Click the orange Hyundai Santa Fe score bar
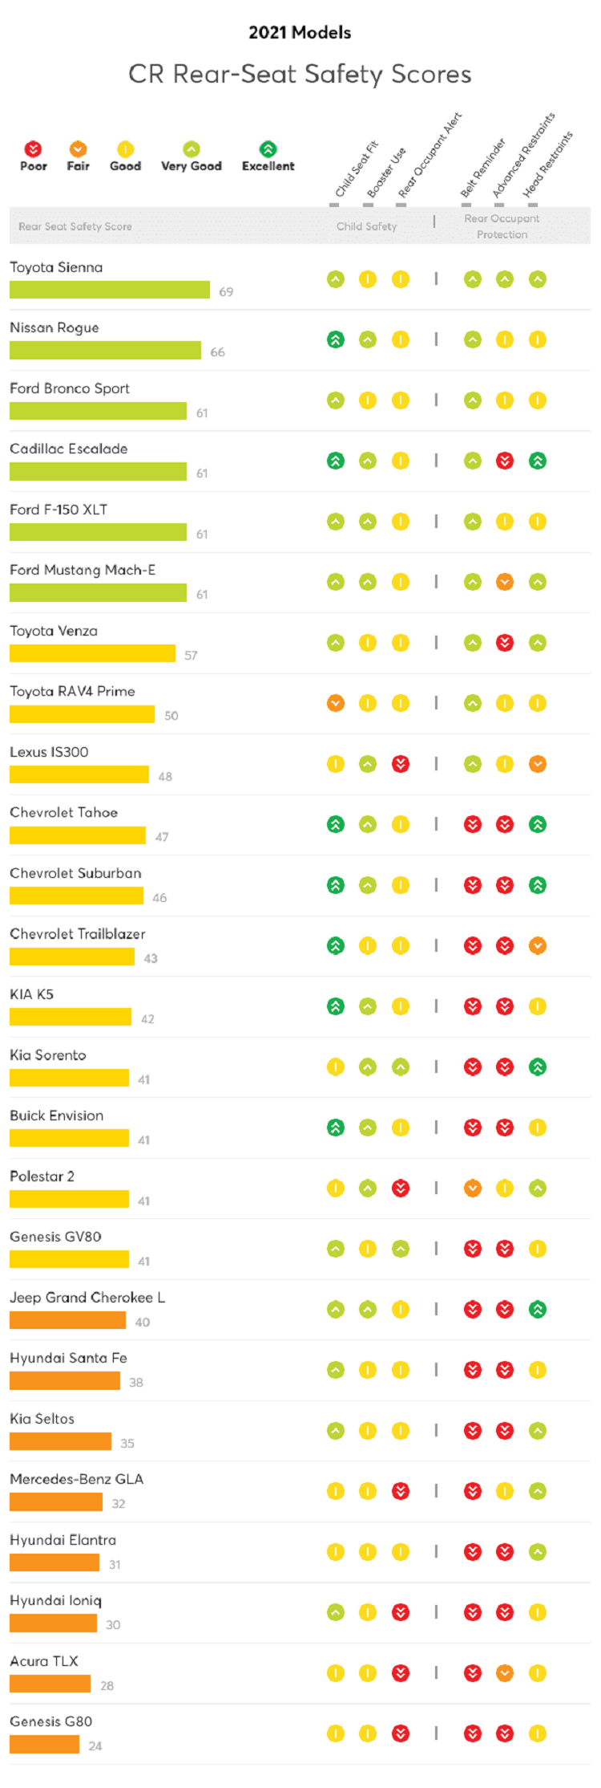Image resolution: width=601 pixels, height=1788 pixels. 65,1380
